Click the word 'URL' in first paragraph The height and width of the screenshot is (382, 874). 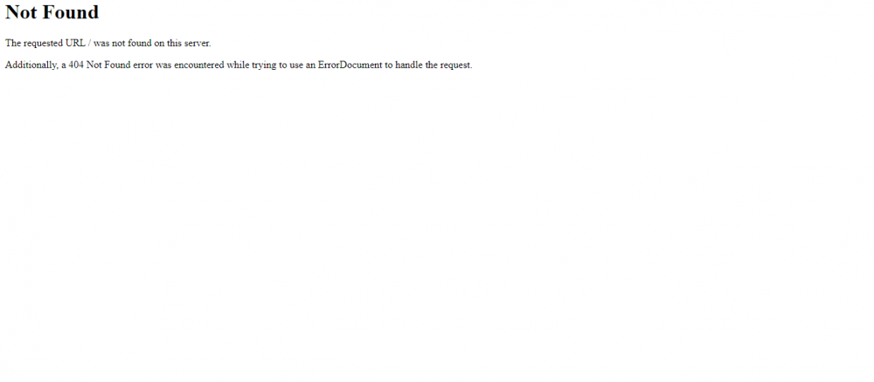(x=75, y=43)
